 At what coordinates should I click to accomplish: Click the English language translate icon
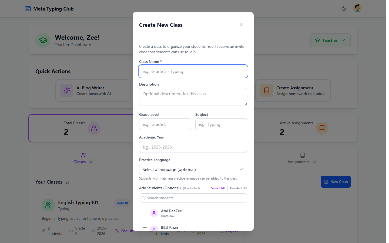click(x=117, y=231)
